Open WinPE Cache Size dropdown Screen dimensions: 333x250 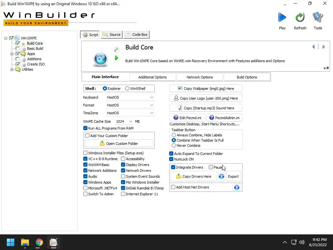click(124, 121)
